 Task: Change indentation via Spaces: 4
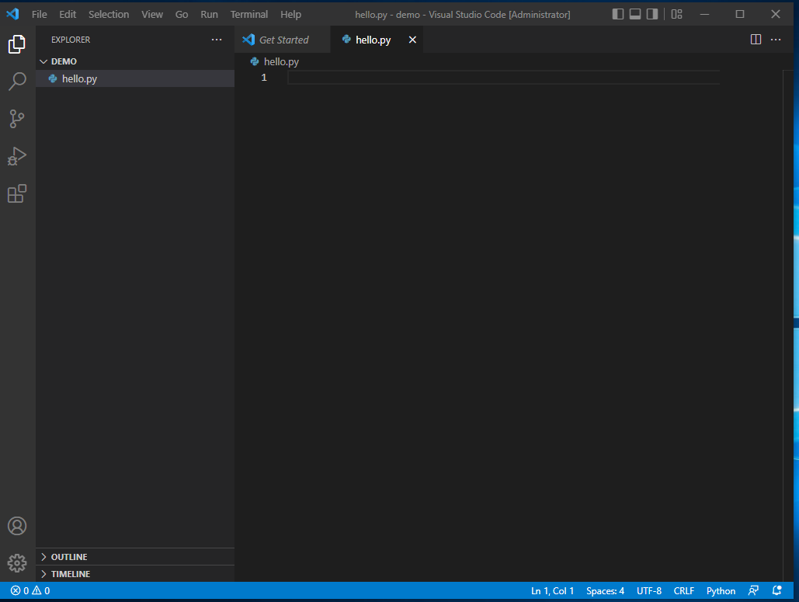pyautogui.click(x=605, y=591)
